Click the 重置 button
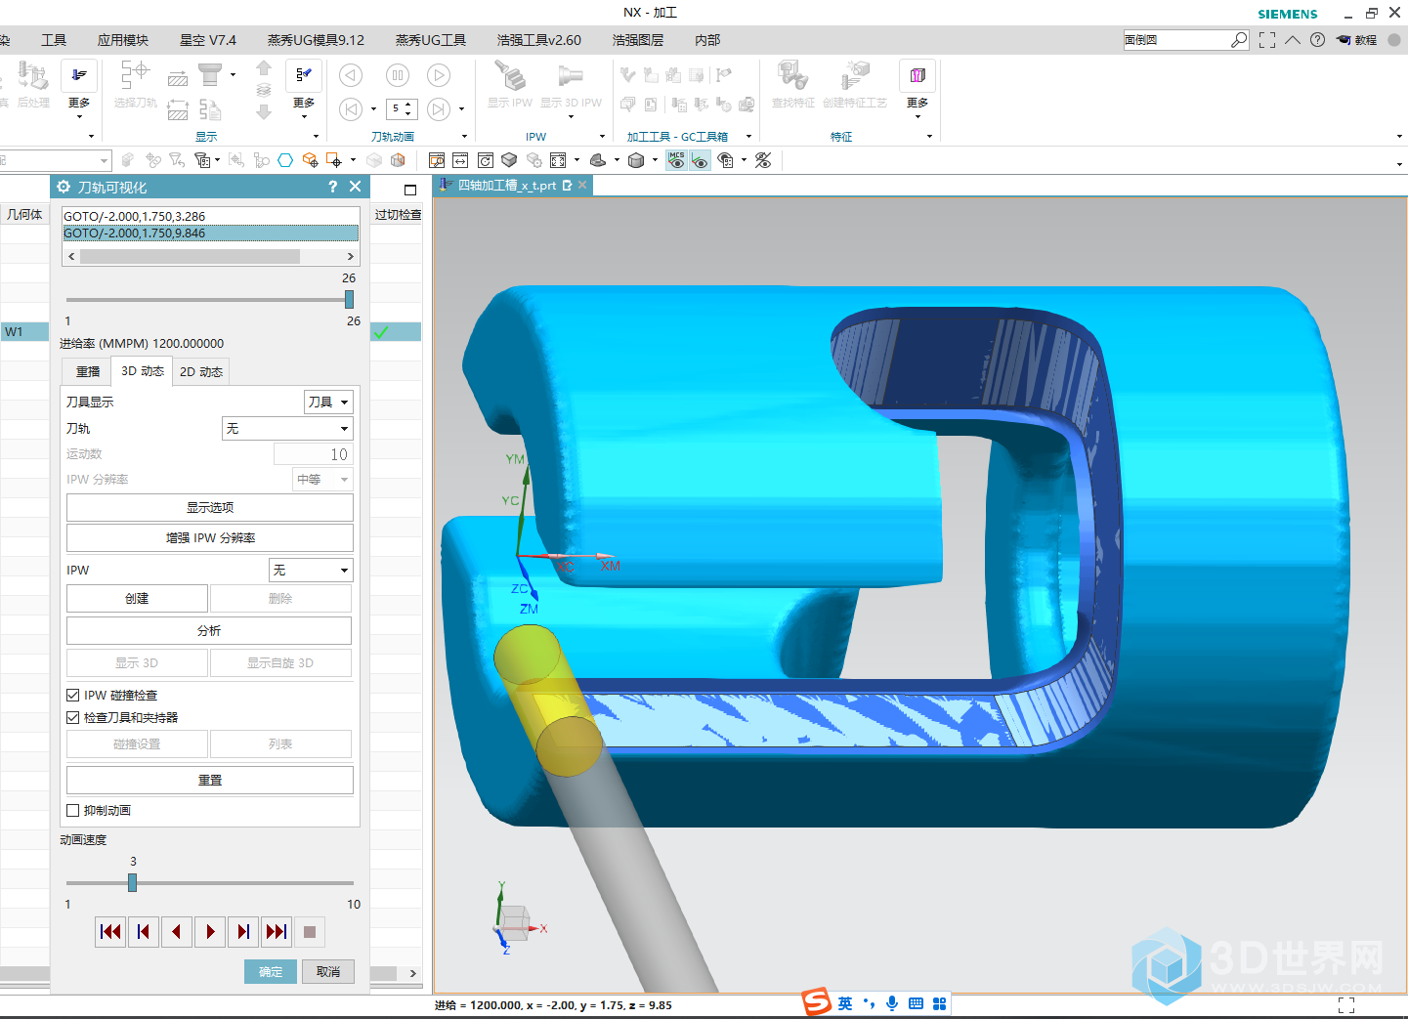Screen dimensions: 1408x1019 click(x=210, y=780)
